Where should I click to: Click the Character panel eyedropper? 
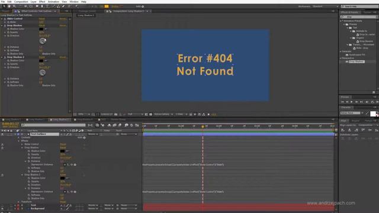pyautogui.click(x=367, y=113)
